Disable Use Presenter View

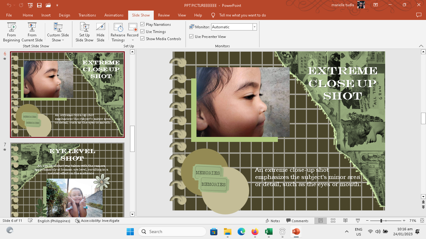pyautogui.click(x=191, y=36)
